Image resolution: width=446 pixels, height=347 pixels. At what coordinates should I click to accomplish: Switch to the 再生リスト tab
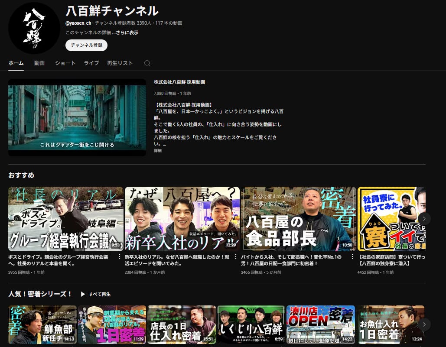pos(120,63)
